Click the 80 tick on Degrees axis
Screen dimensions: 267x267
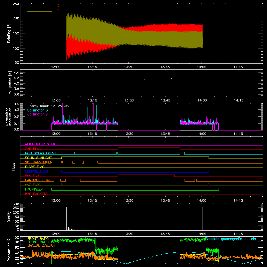coord(17,242)
